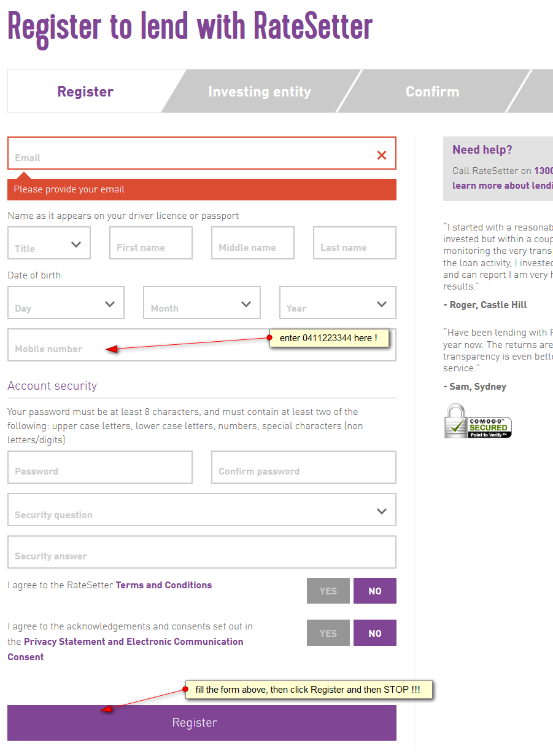Click the 'Account security' section heading
Viewport: 553px width, 753px height.
click(52, 386)
